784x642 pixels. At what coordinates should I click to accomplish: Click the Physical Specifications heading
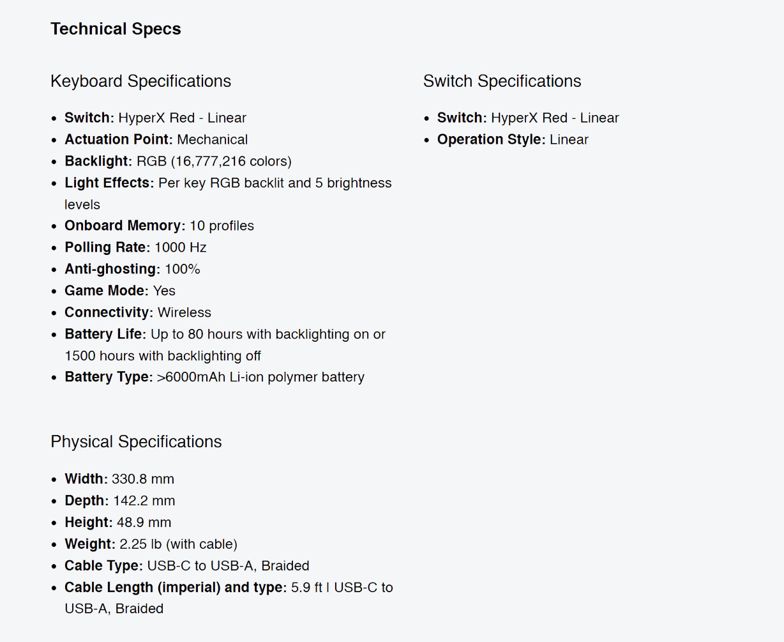(x=136, y=441)
